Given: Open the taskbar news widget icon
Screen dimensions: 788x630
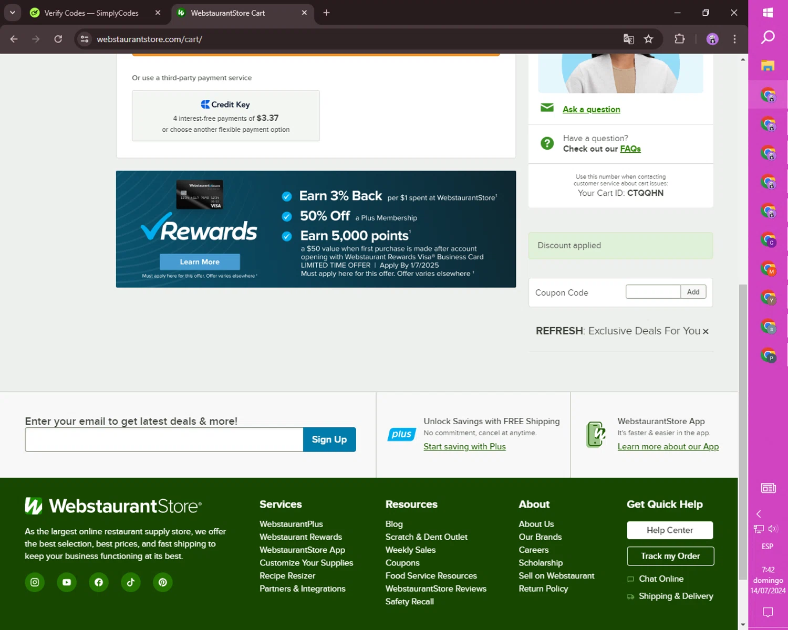Looking at the screenshot, I should pyautogui.click(x=768, y=488).
